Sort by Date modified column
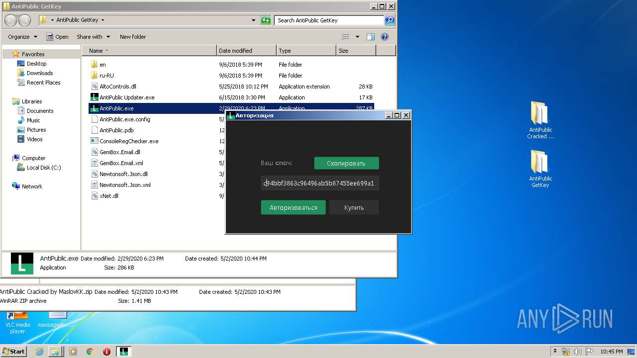This screenshot has width=637, height=358. tap(247, 51)
